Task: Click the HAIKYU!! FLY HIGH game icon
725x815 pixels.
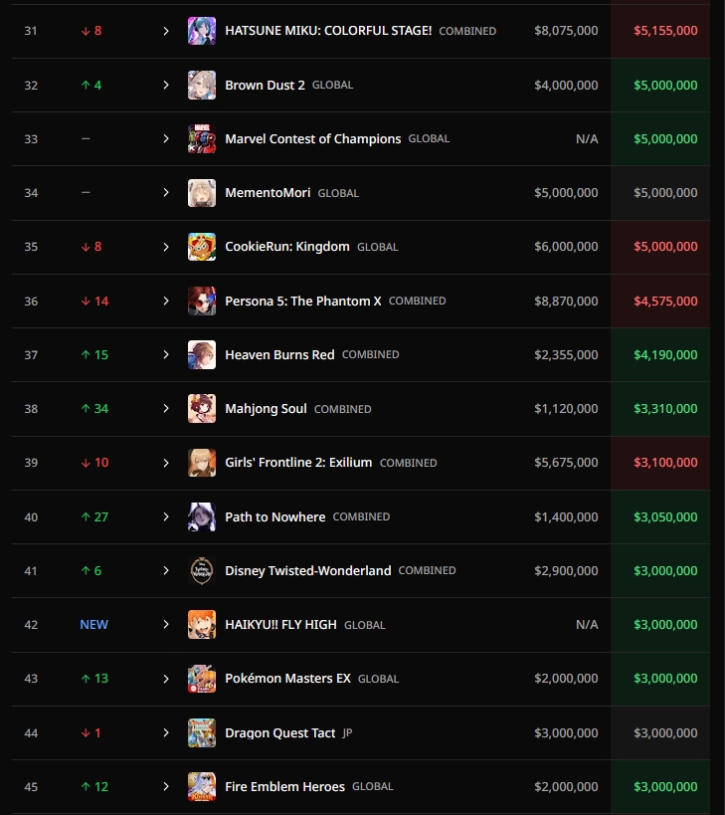Action: click(x=202, y=625)
